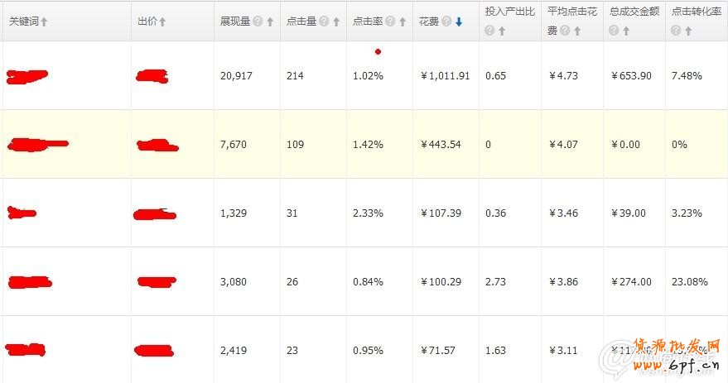Sort by 出价 using its arrow
The image size is (728, 383).
(162, 22)
